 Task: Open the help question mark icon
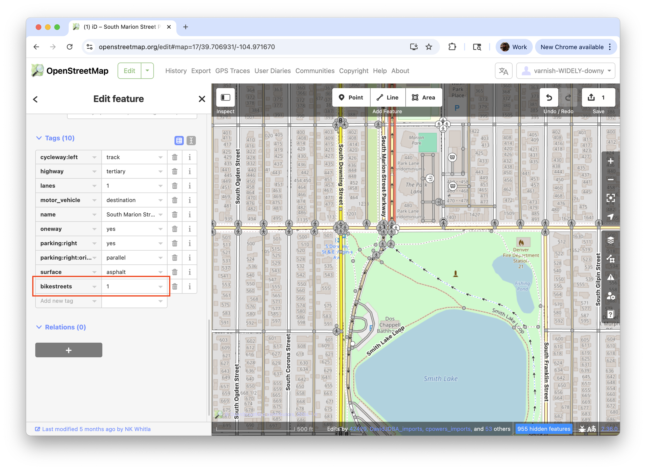coord(610,314)
